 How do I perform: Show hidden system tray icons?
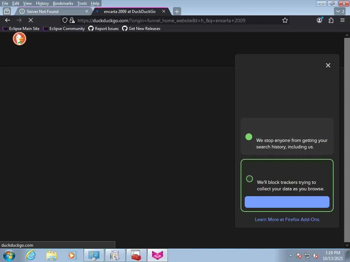291,256
